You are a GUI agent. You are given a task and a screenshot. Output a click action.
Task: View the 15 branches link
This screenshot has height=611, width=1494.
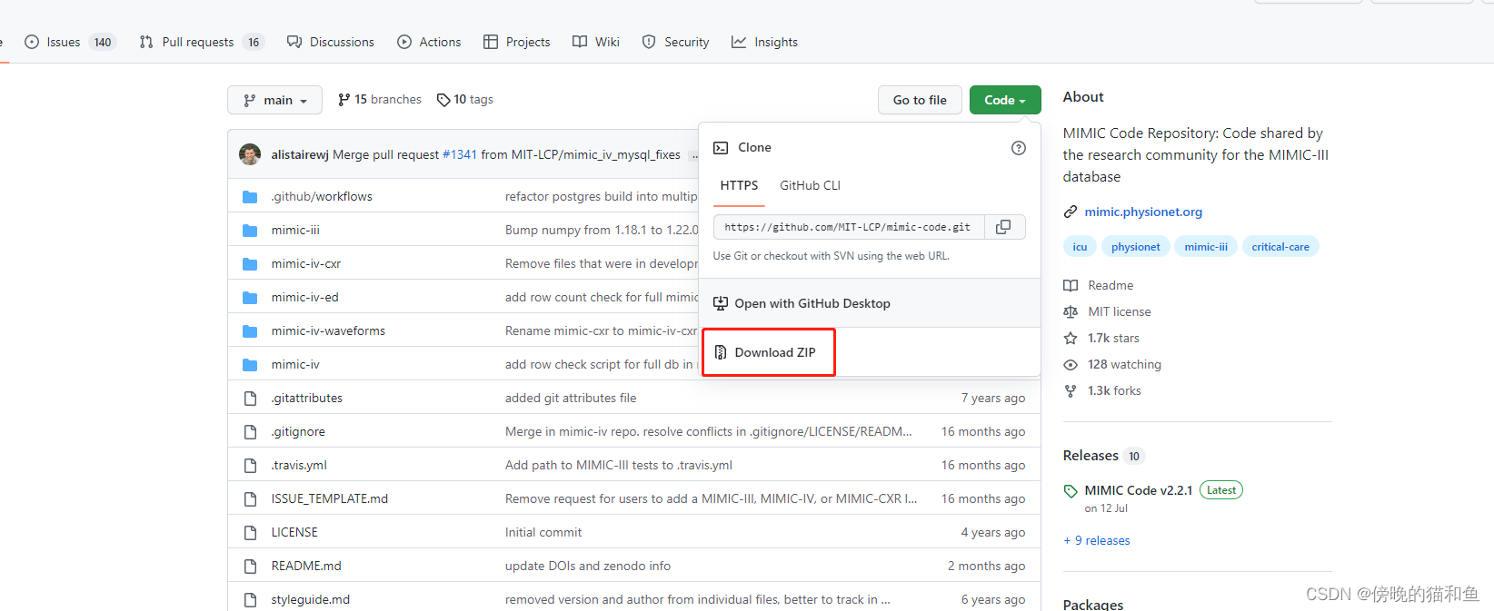click(x=379, y=99)
